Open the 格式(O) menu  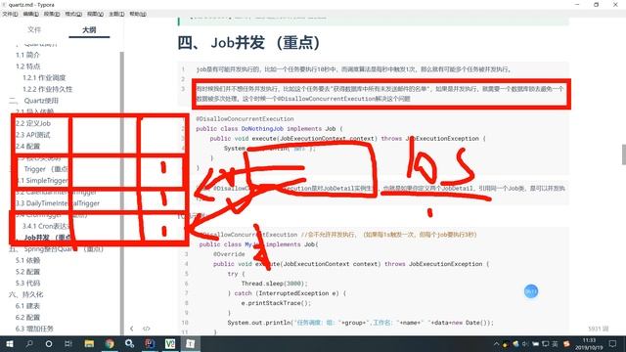pyautogui.click(x=73, y=14)
